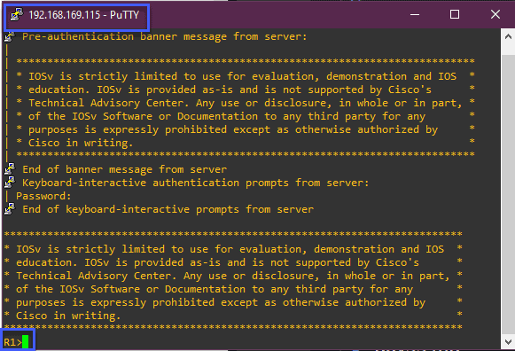Click PuTTY icon beside Pre-authentication banner line
Viewport: 515px width, 351px height.
coord(10,36)
